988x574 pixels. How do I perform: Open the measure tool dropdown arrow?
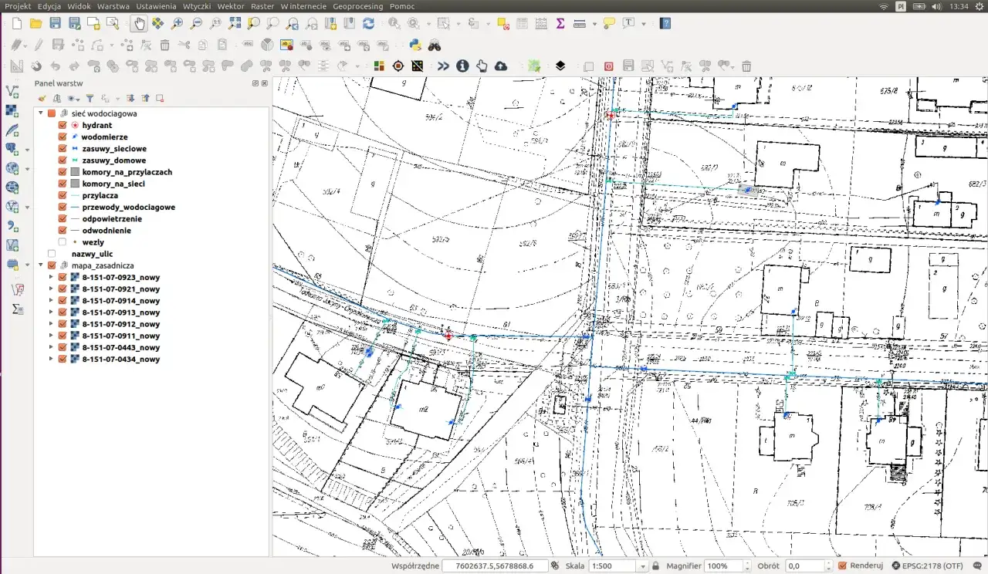594,24
